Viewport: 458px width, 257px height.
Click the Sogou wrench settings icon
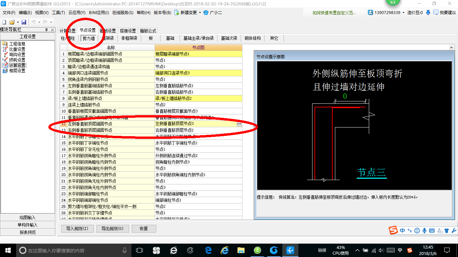point(454,231)
